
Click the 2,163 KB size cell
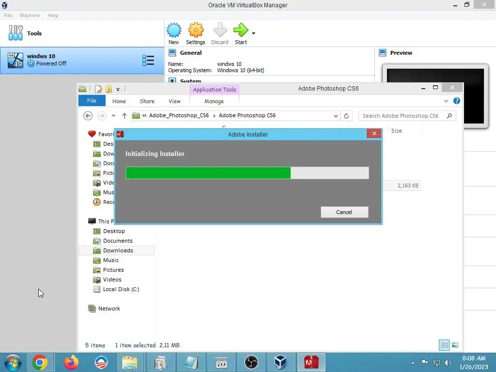[x=408, y=186]
